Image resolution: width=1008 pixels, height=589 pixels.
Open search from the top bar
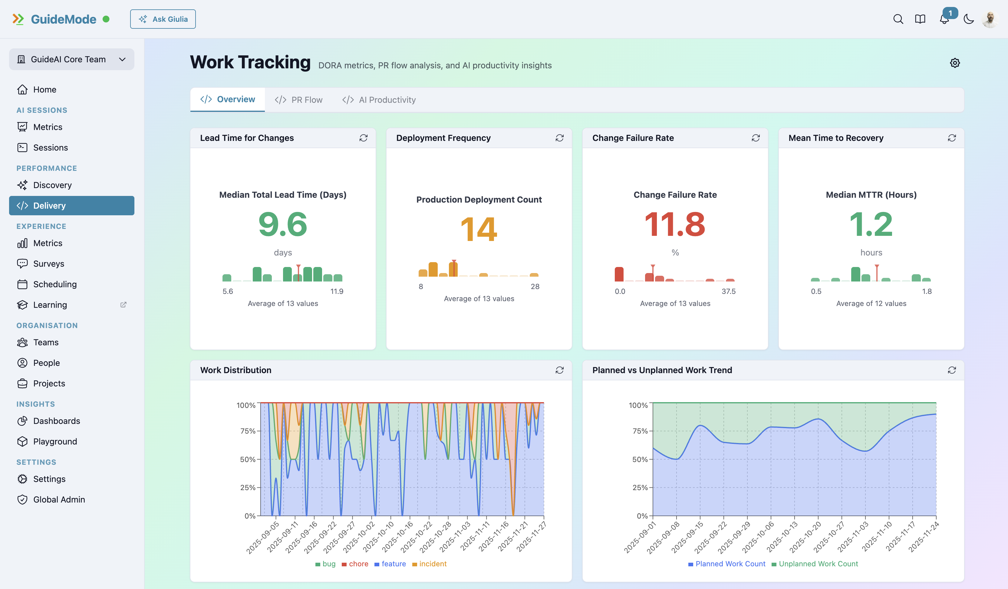click(x=898, y=19)
